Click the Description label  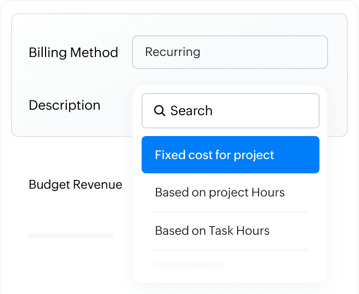64,105
